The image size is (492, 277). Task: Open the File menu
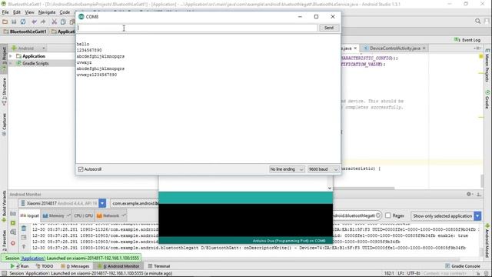(5, 12)
